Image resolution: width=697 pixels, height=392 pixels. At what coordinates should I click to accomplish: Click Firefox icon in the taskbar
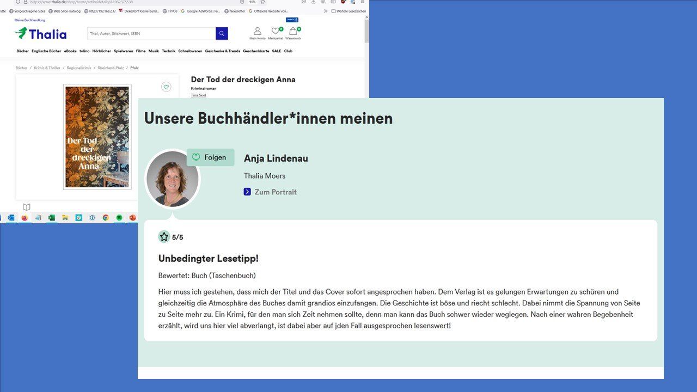pos(25,218)
